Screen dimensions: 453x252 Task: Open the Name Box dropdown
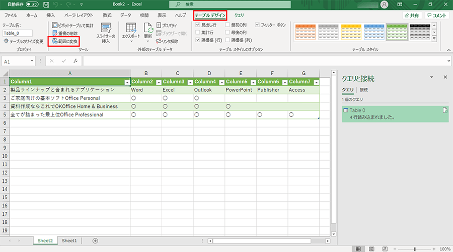(x=32, y=61)
